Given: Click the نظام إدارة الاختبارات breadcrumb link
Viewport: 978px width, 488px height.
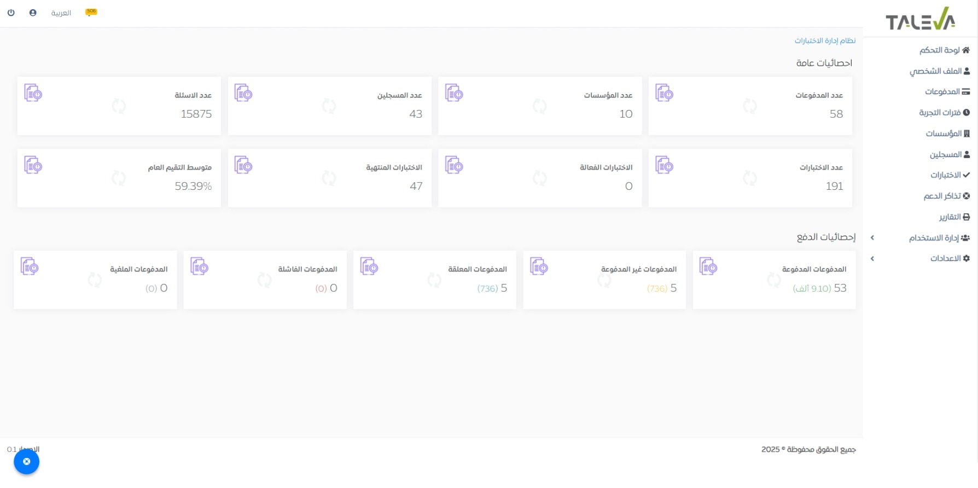Looking at the screenshot, I should point(825,41).
